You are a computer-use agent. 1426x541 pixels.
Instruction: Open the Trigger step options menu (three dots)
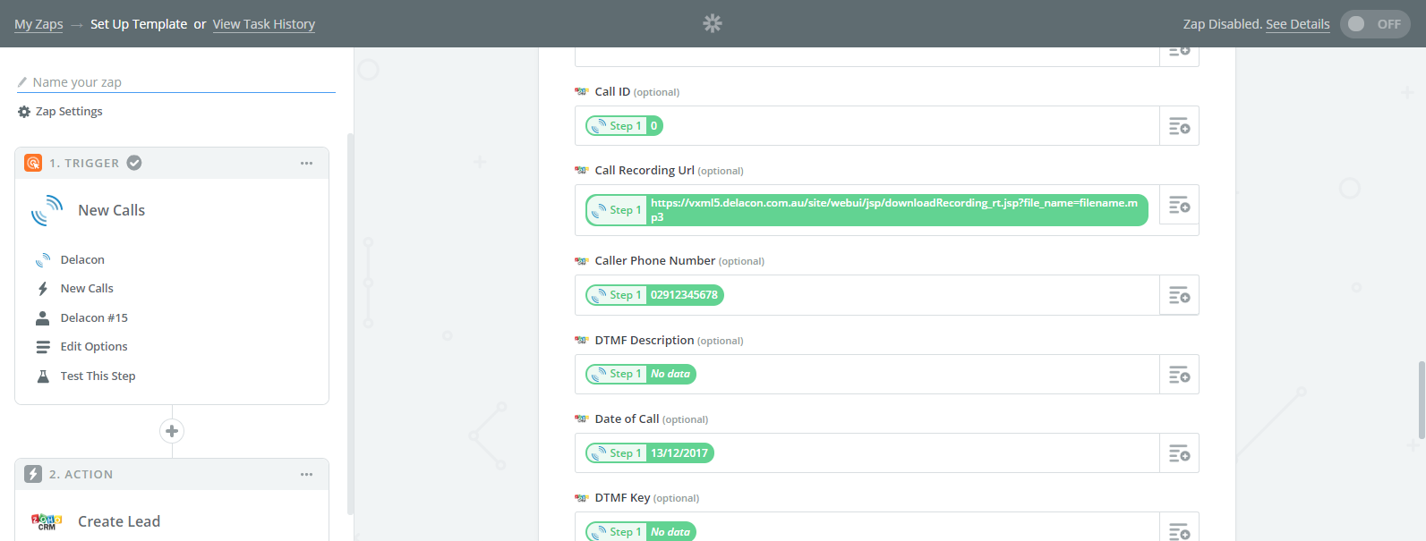pyautogui.click(x=307, y=164)
